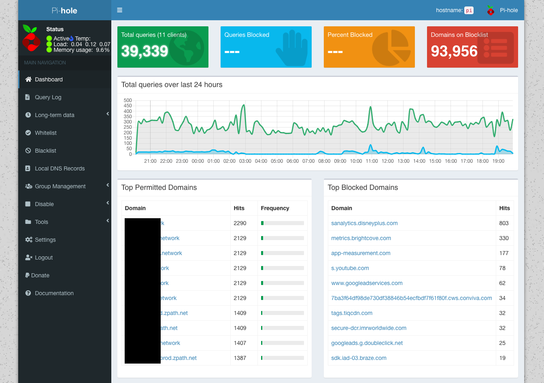Viewport: 544px width, 383px height.
Task: Click the Settings gears icon
Action: (x=28, y=240)
